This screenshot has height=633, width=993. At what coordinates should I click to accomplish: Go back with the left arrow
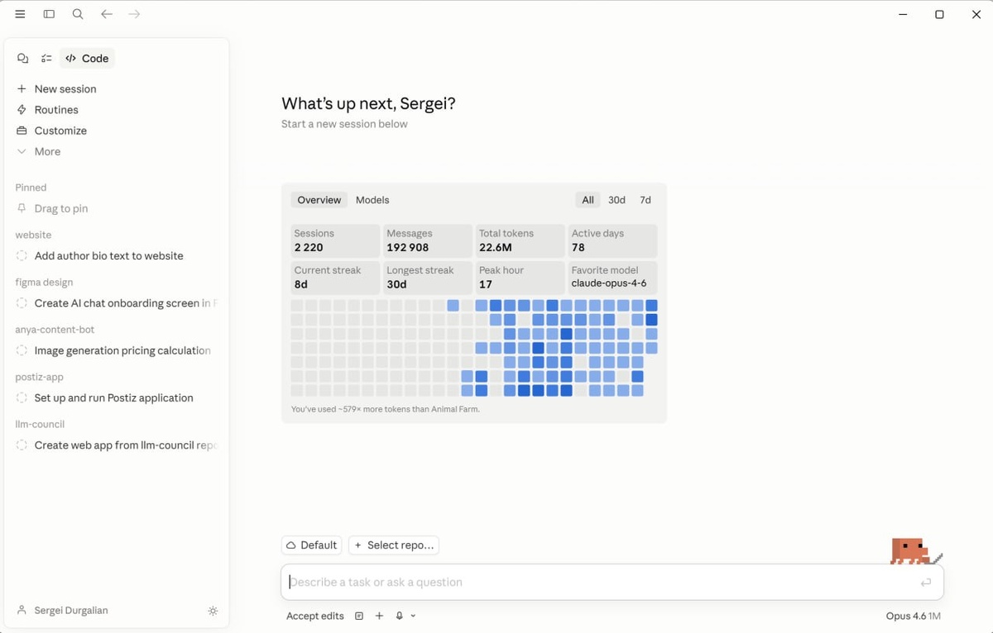[x=106, y=14]
